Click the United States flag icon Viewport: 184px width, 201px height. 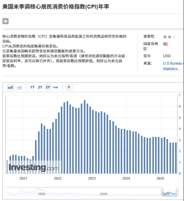[165, 44]
